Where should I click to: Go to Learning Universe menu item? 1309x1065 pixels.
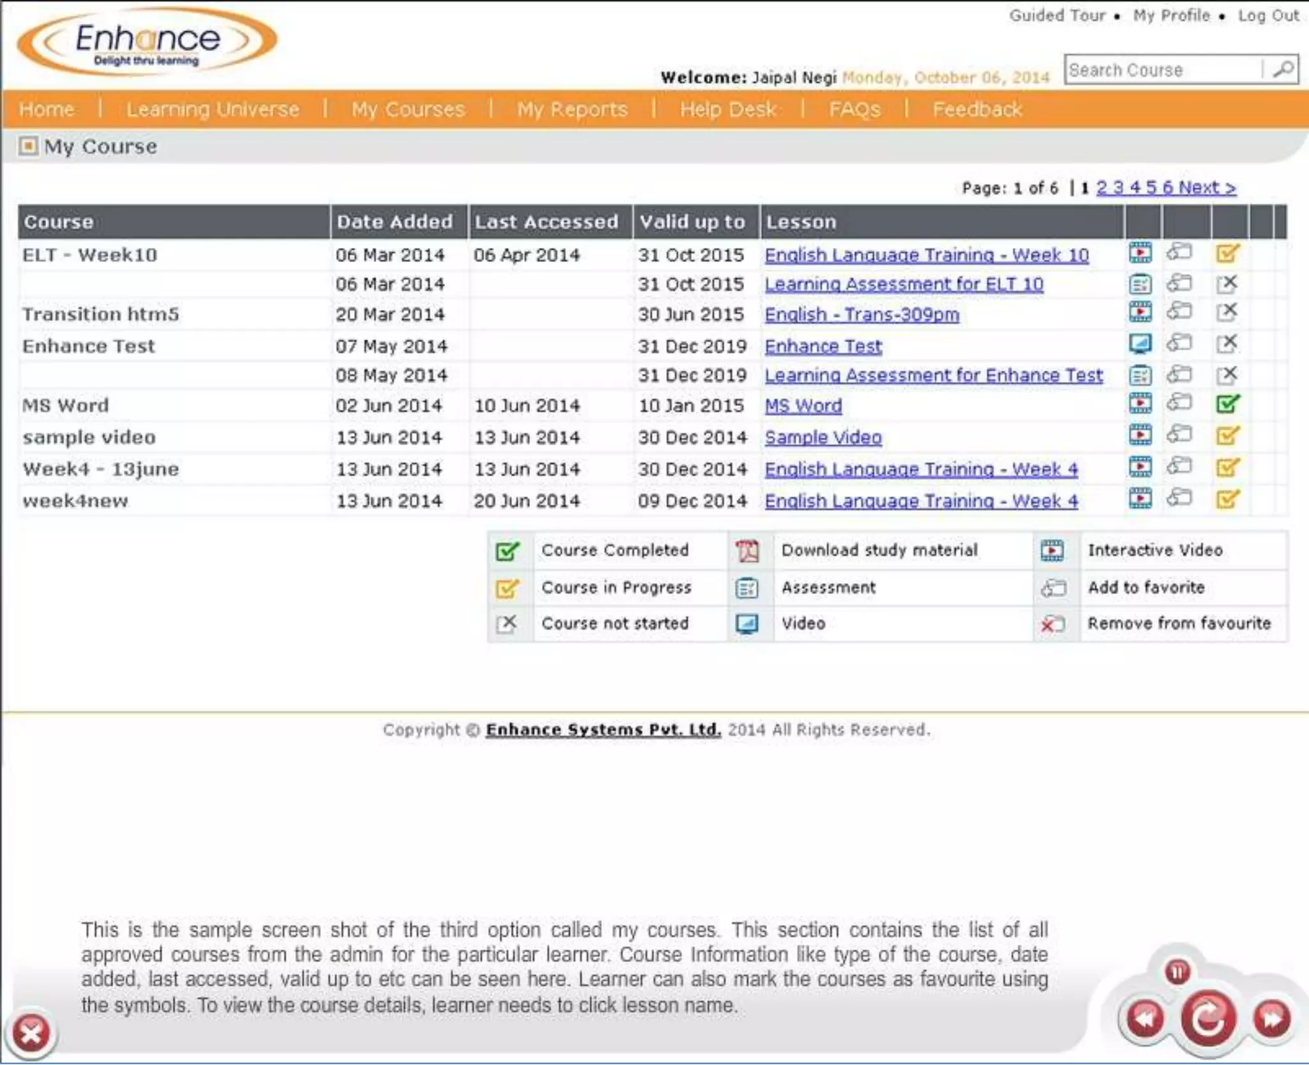(212, 109)
